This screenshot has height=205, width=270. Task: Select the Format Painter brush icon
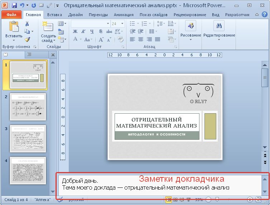point(27,39)
